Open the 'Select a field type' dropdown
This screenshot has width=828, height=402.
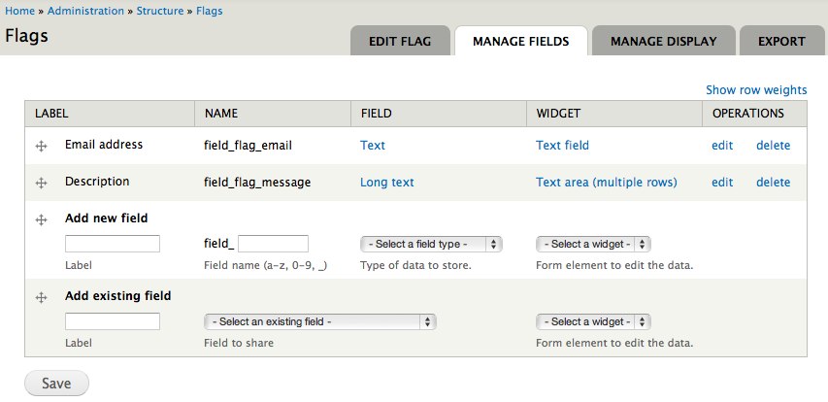(431, 244)
